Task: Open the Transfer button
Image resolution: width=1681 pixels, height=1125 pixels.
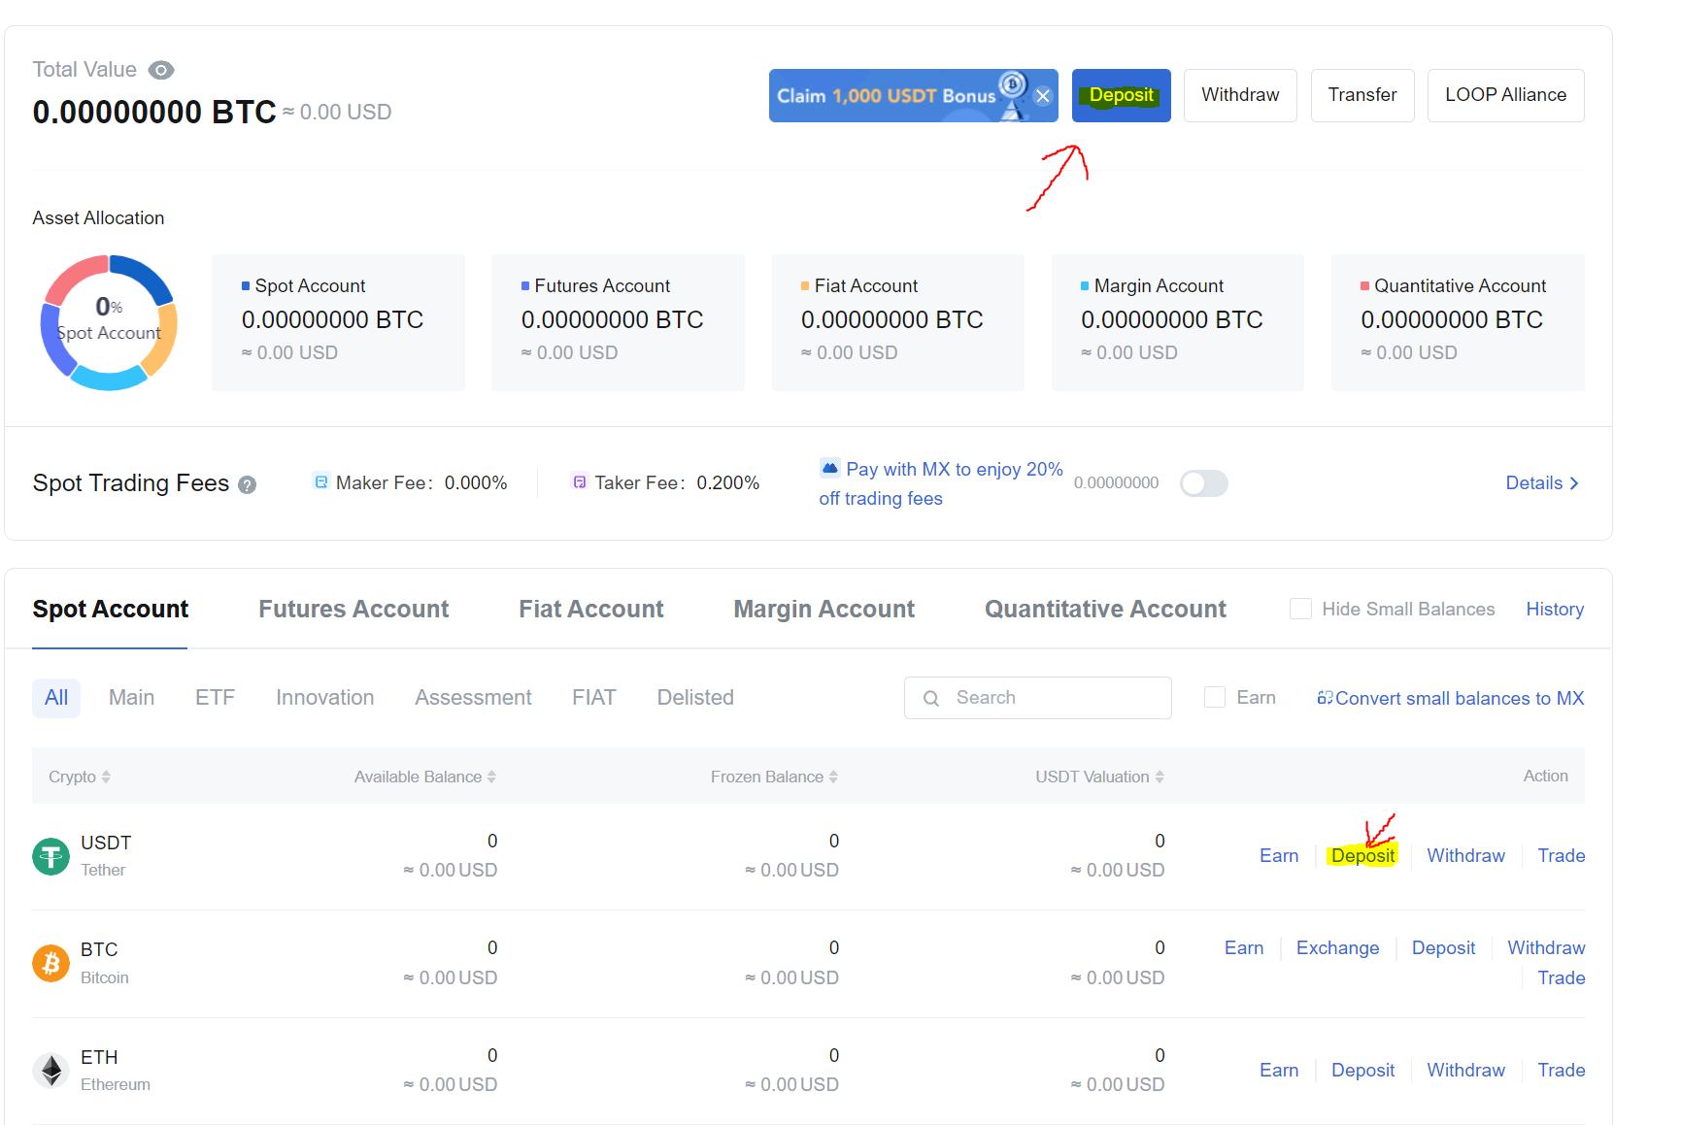Action: point(1362,95)
